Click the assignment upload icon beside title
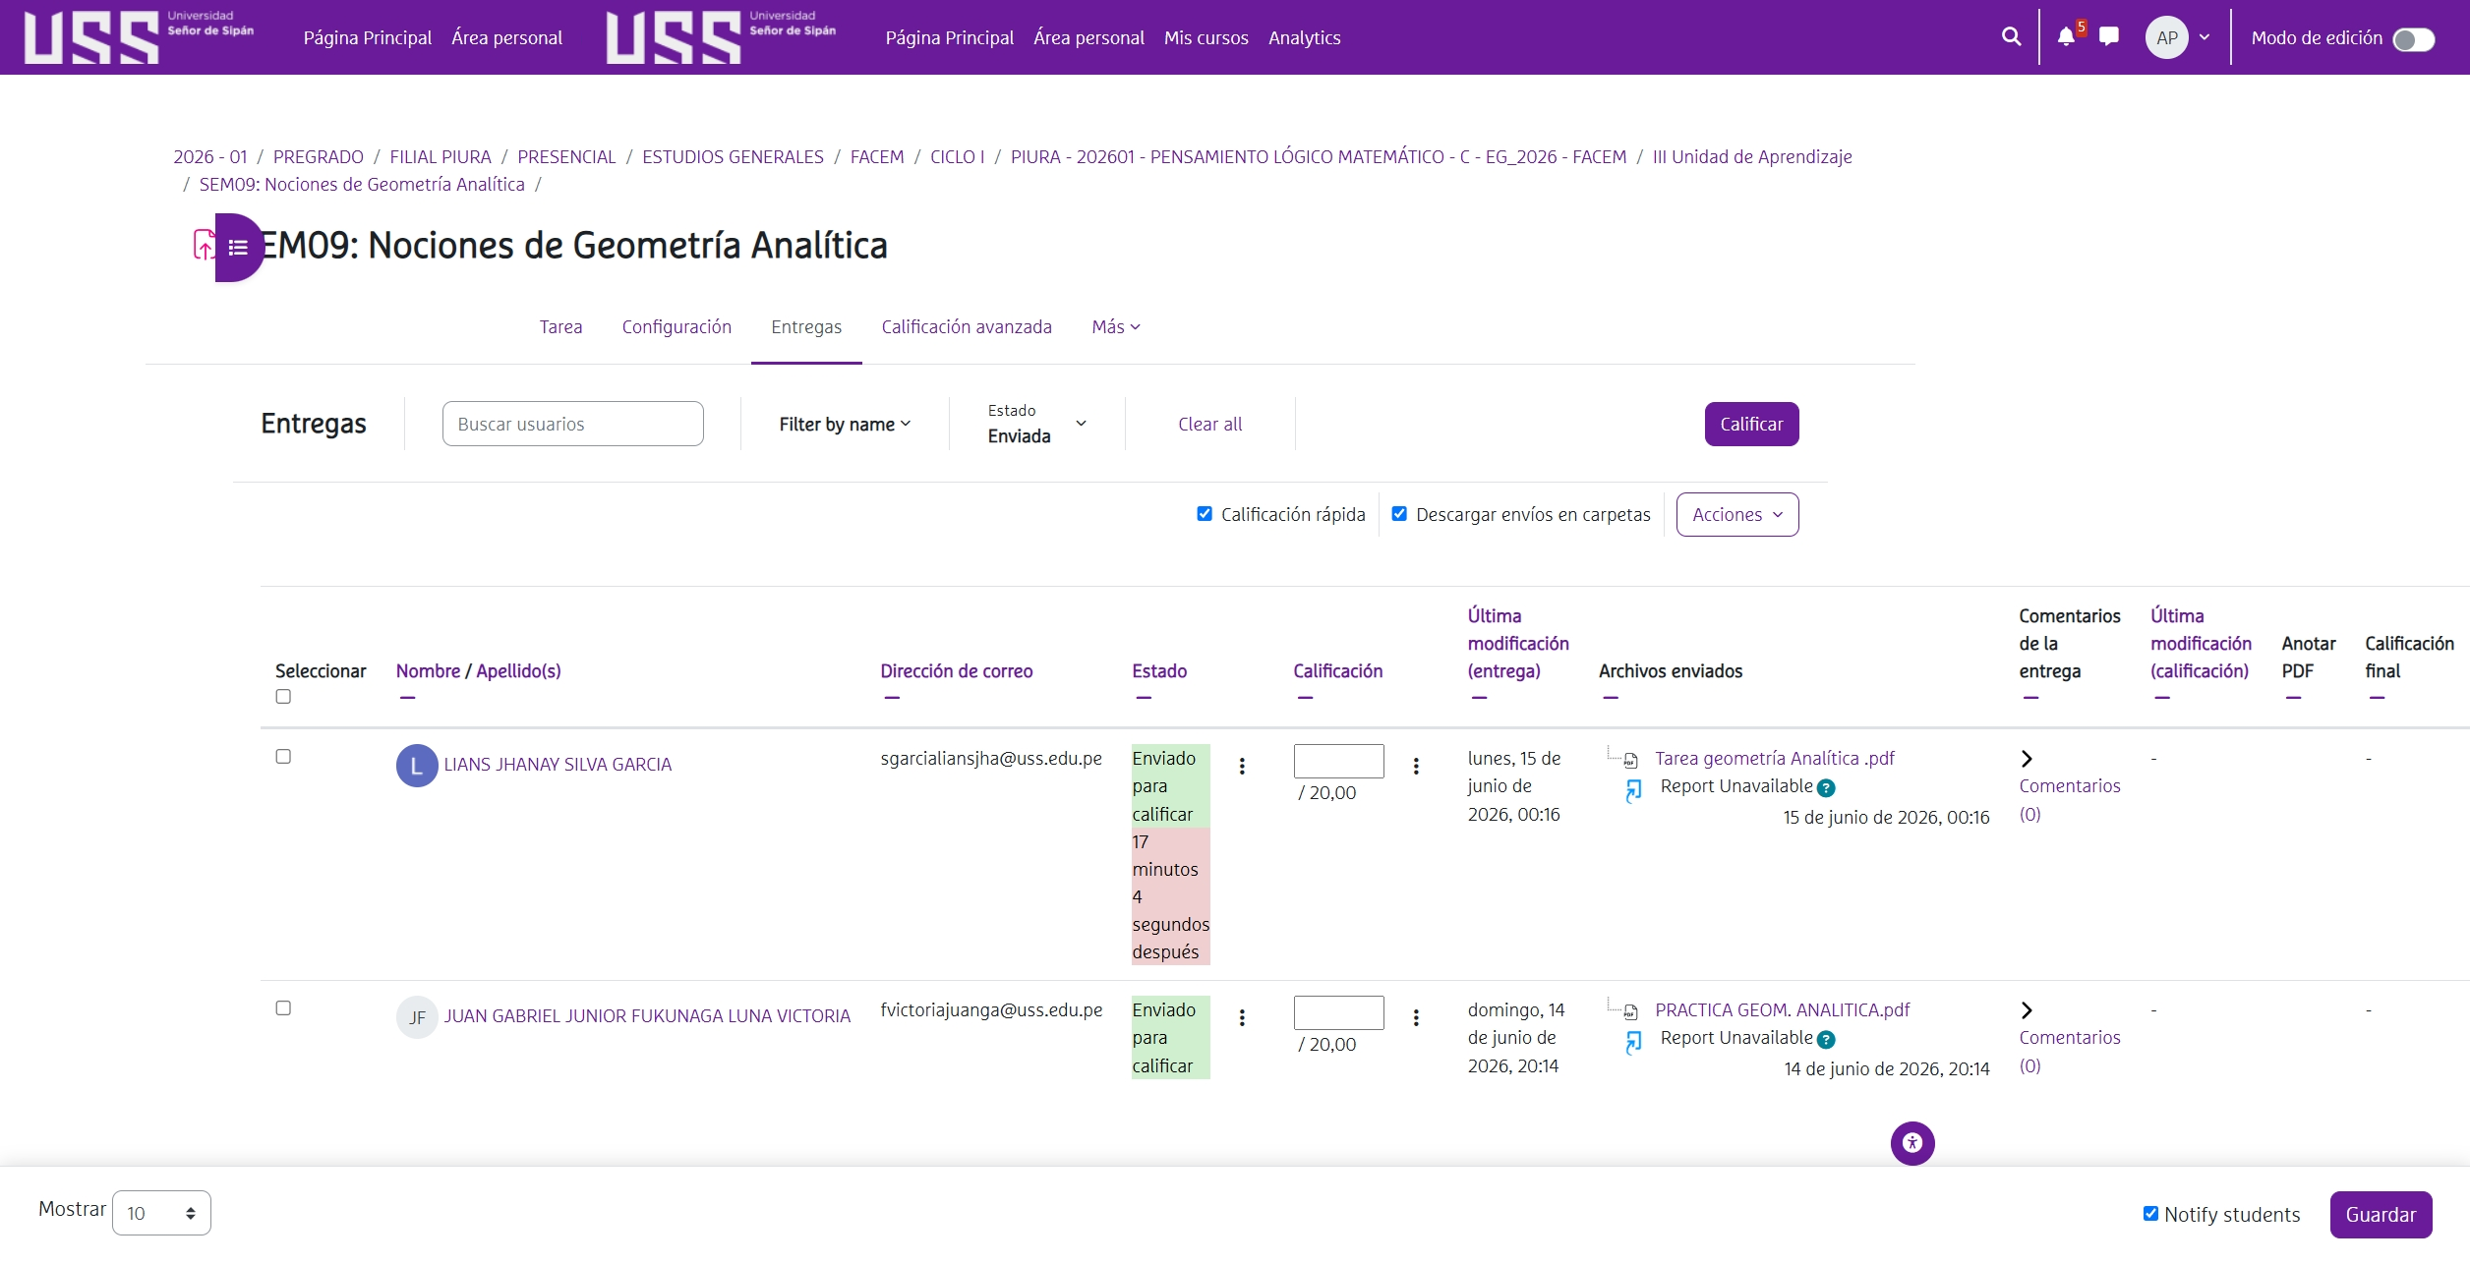Viewport: 2470px width, 1264px height. [203, 245]
